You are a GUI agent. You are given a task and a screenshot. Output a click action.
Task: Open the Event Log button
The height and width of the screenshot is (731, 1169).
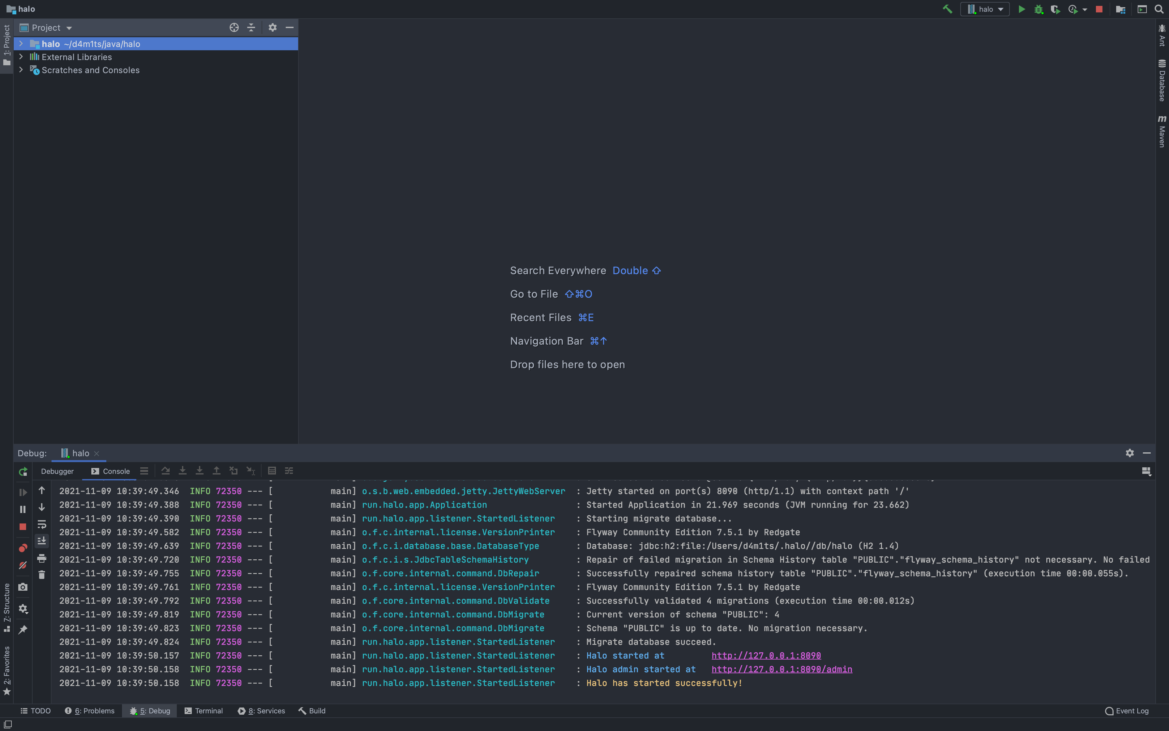pyautogui.click(x=1127, y=711)
